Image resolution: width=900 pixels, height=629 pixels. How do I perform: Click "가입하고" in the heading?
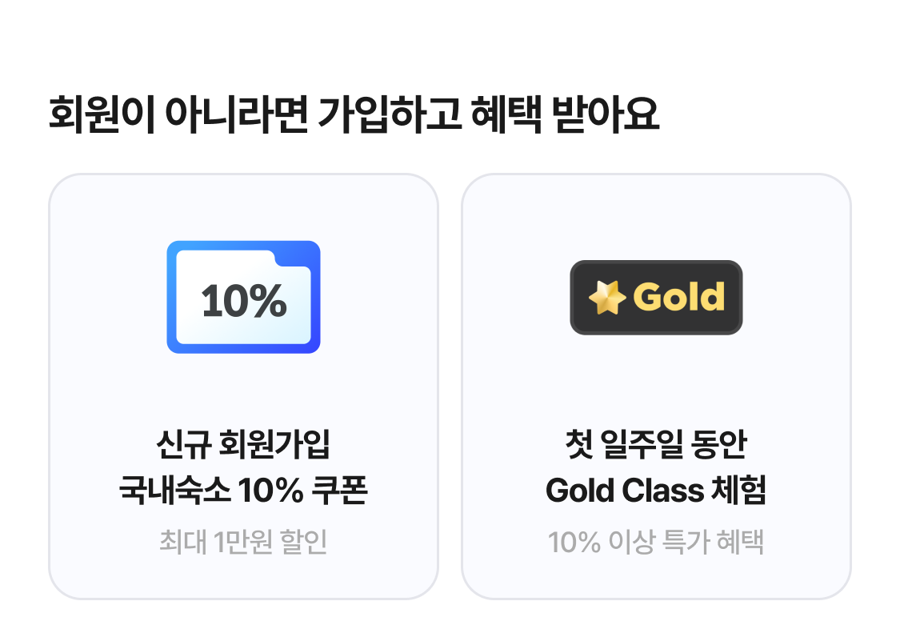390,115
